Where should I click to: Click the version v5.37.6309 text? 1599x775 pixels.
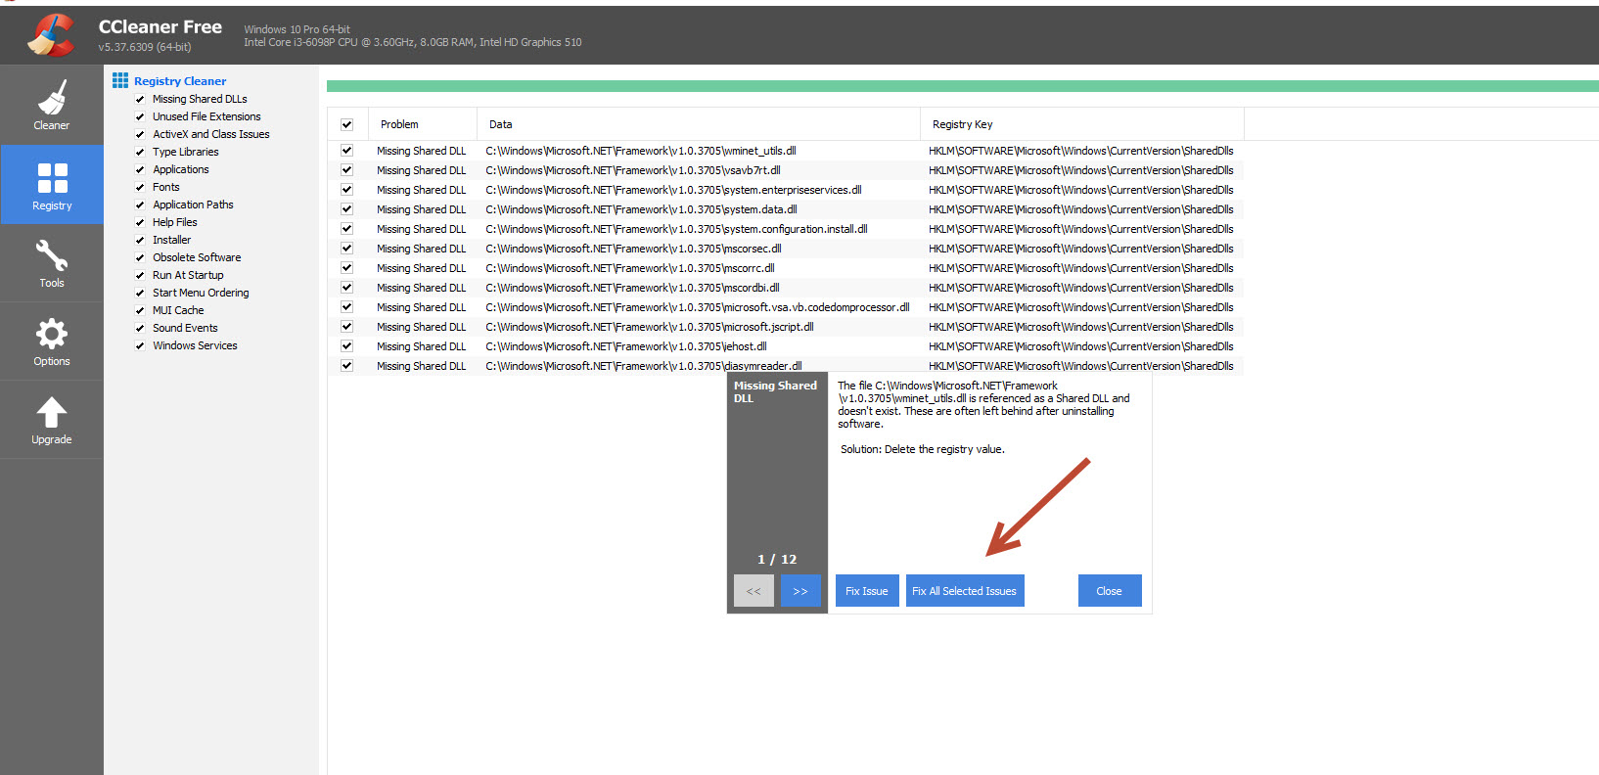point(145,47)
